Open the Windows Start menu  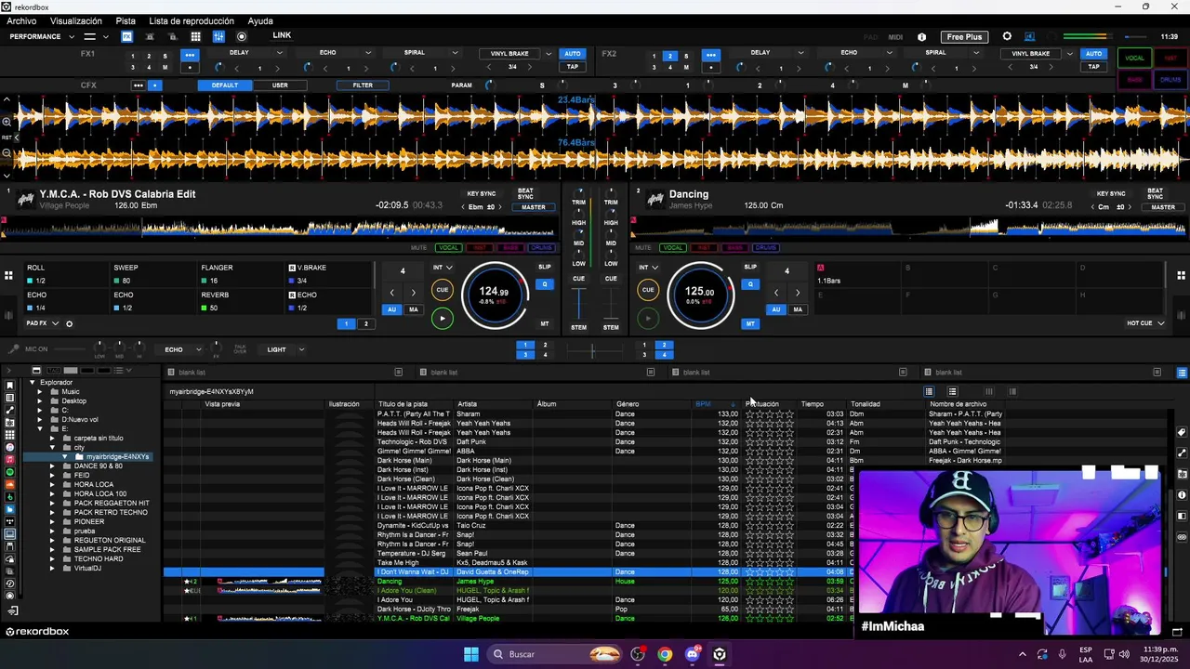pos(471,654)
